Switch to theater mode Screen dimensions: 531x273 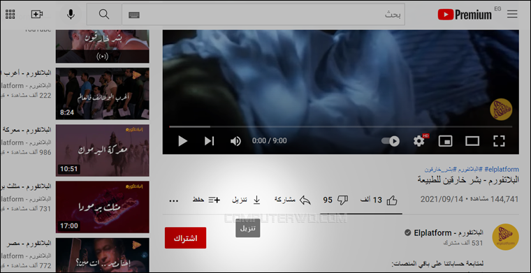(x=472, y=141)
